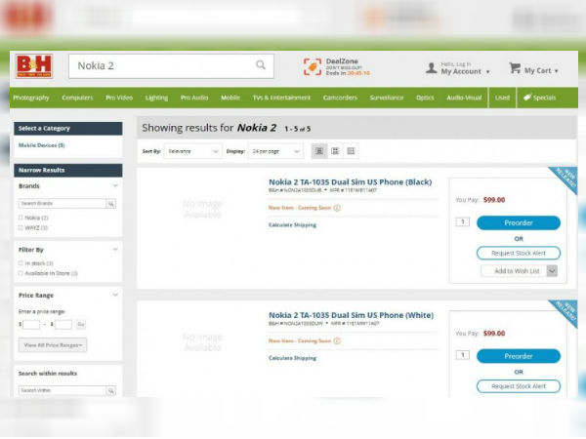Click info icon beside Black phone Coming Soon
Viewport: 586px width, 439px height.
click(337, 208)
